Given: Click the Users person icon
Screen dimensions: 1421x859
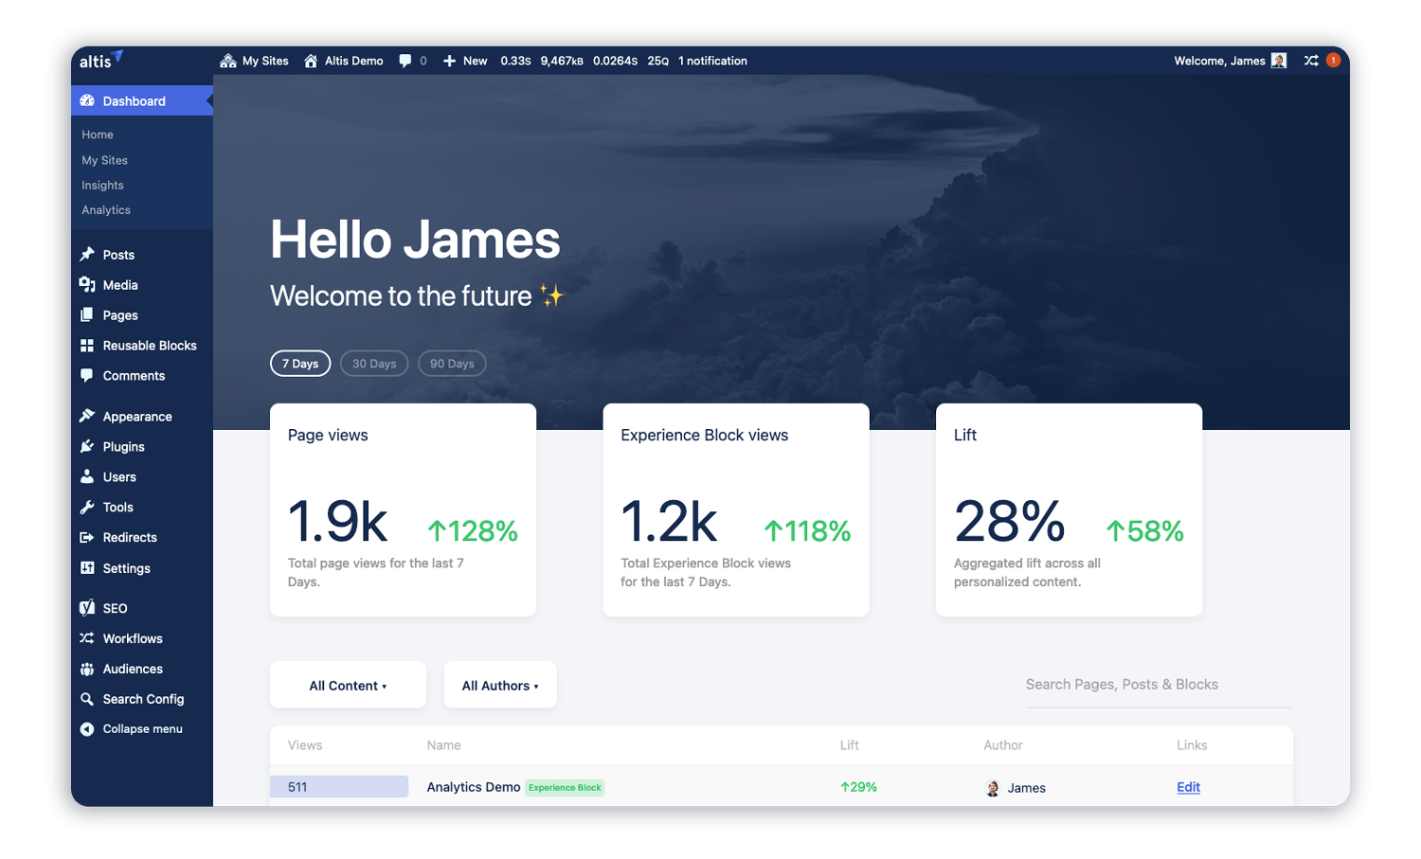Looking at the screenshot, I should coord(87,476).
